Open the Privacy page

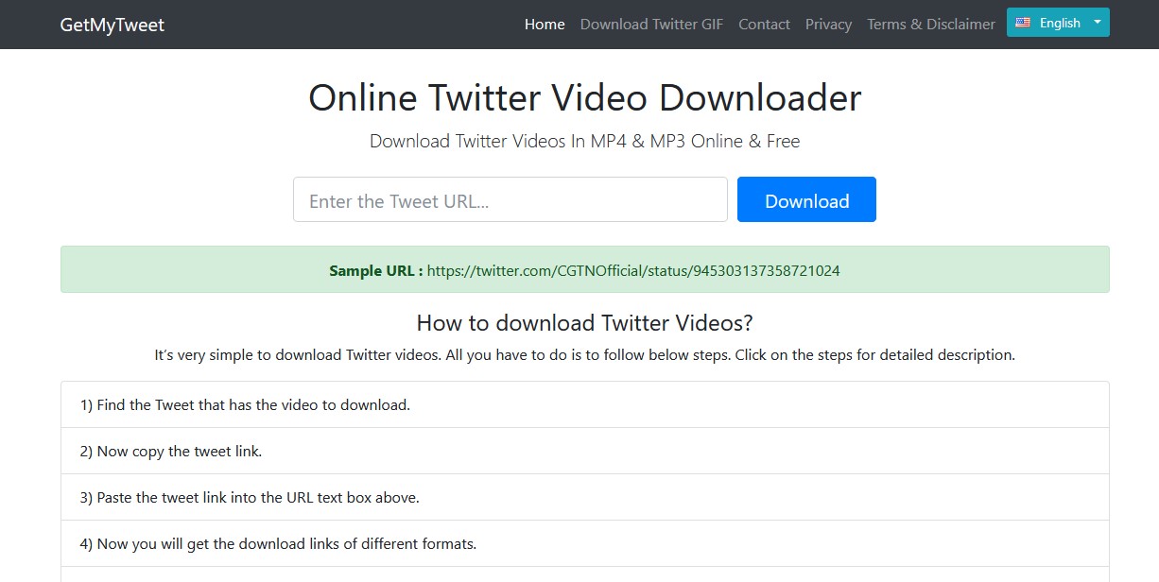(x=827, y=25)
